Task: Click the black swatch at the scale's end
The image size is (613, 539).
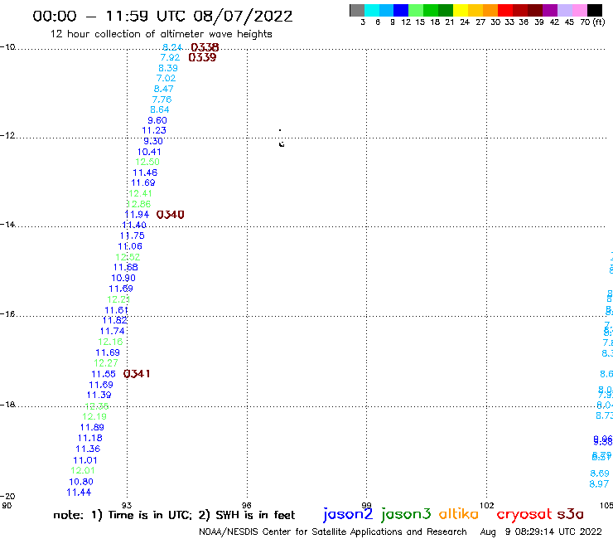Action: 594,10
